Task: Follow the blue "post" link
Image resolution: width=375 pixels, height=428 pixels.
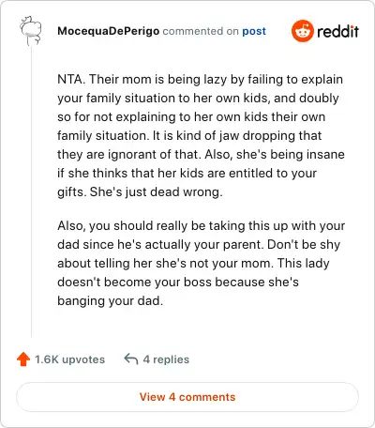Action: point(254,31)
